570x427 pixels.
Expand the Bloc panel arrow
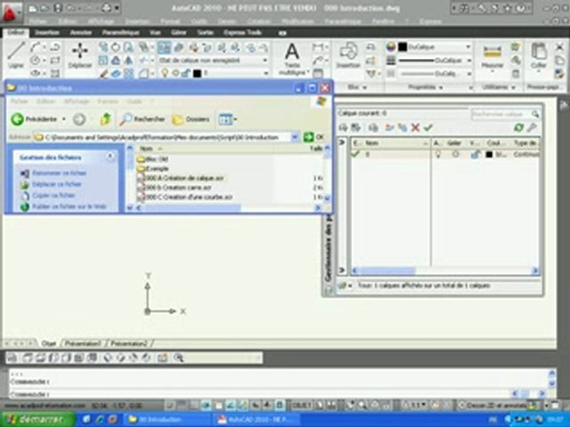[364, 88]
